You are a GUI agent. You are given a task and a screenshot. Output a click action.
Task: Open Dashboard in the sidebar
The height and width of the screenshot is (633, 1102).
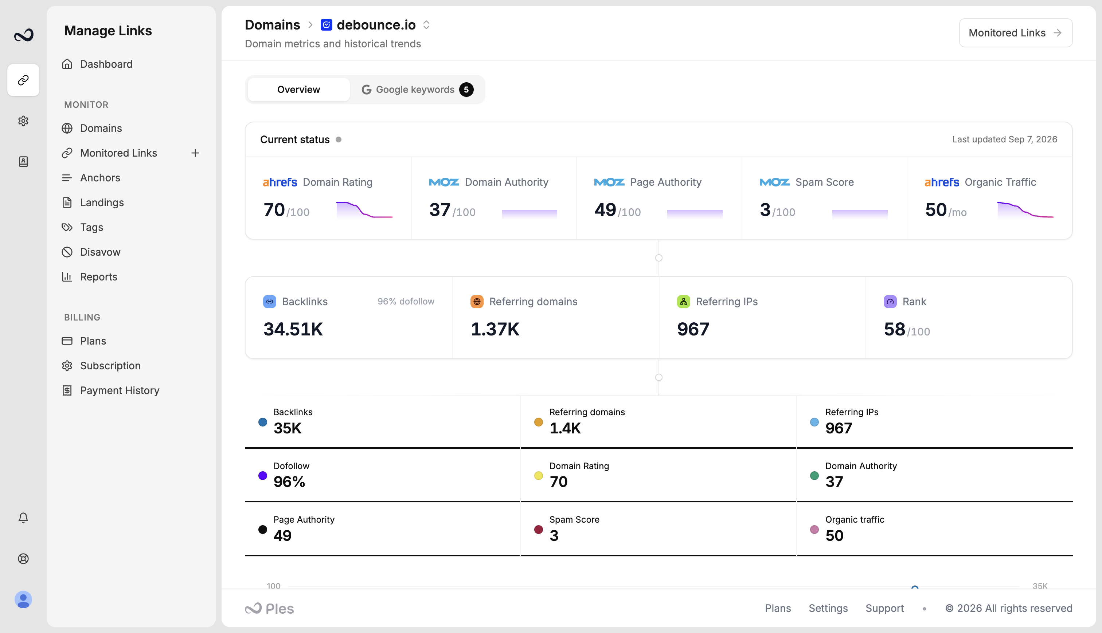coord(106,64)
